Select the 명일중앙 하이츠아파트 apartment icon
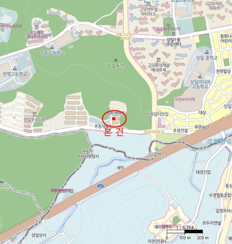This screenshot has width=232, height=244. (x=37, y=28)
